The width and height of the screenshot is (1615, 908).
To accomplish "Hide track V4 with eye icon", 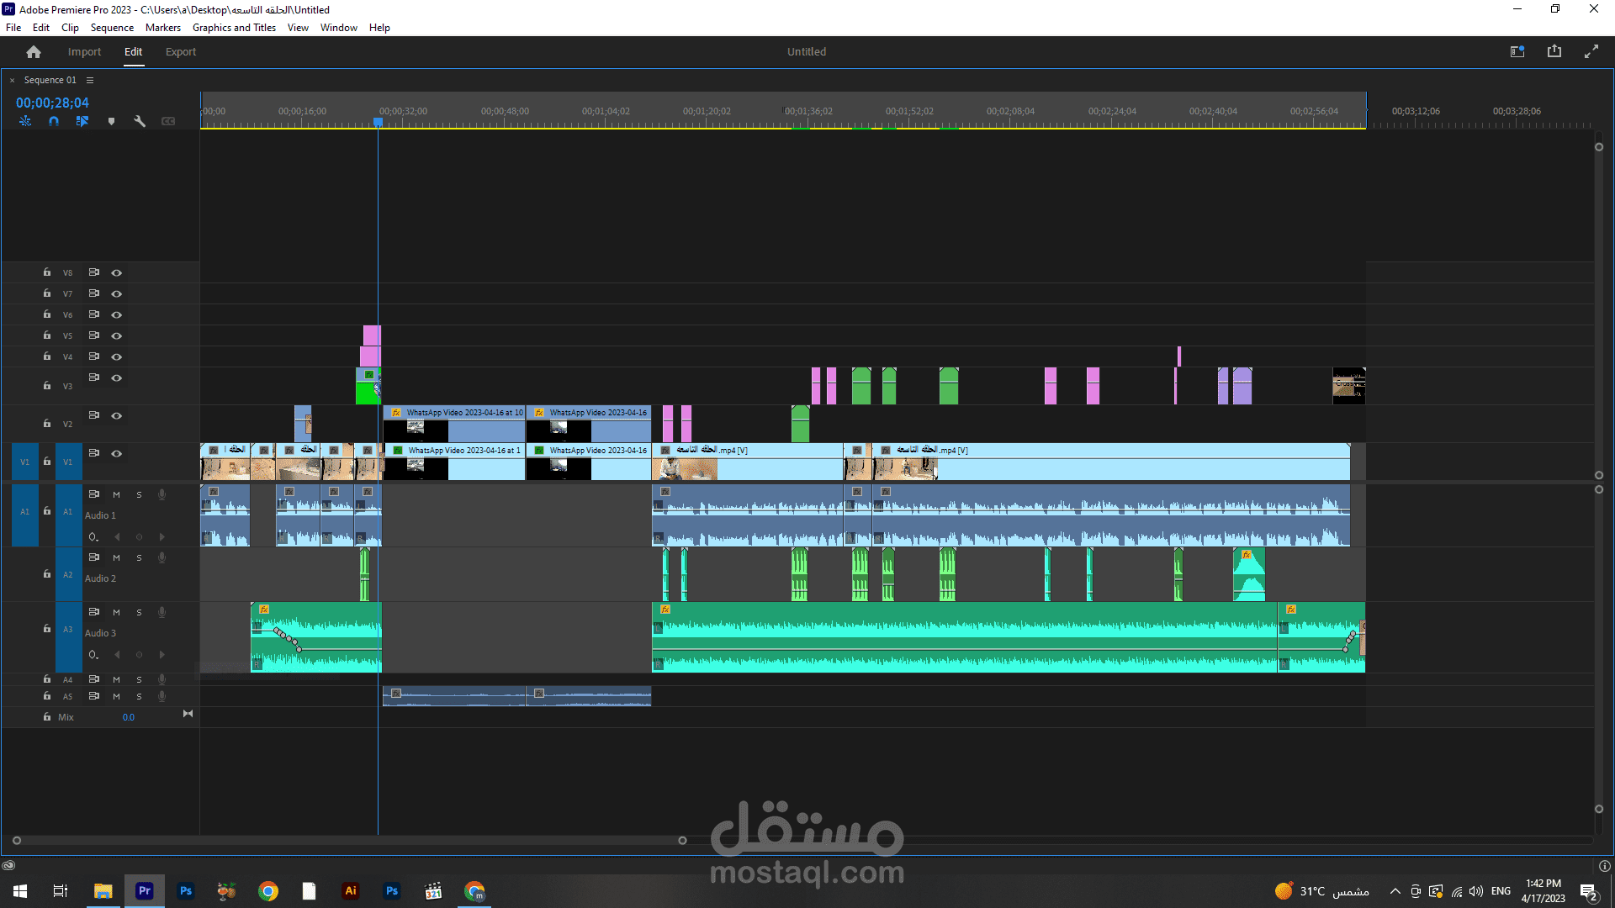I will 117,357.
